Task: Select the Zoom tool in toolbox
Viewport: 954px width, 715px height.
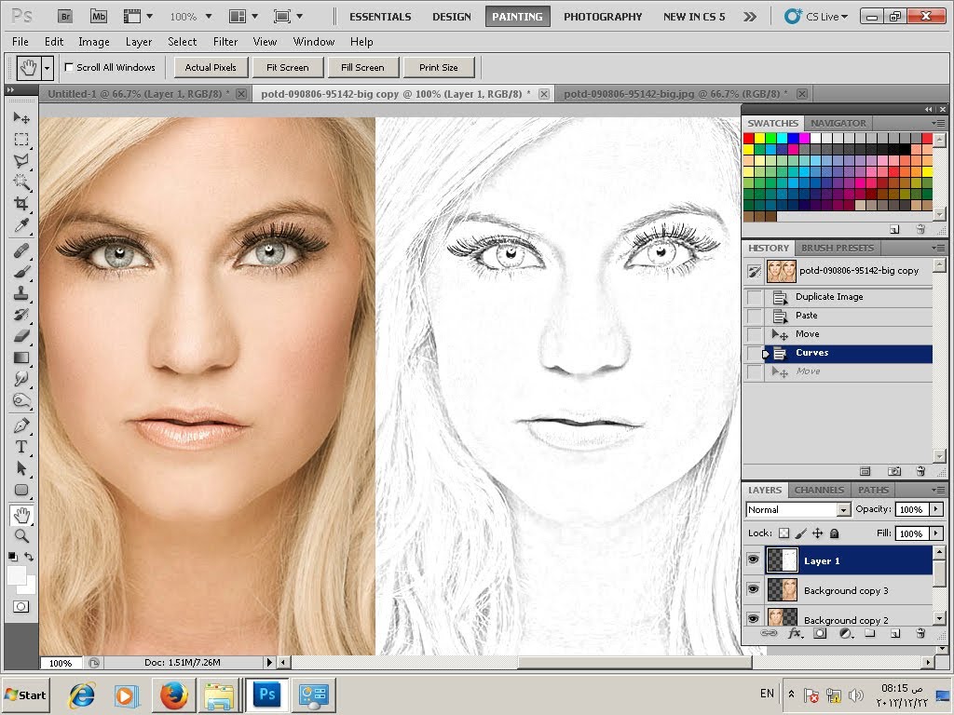Action: tap(20, 536)
